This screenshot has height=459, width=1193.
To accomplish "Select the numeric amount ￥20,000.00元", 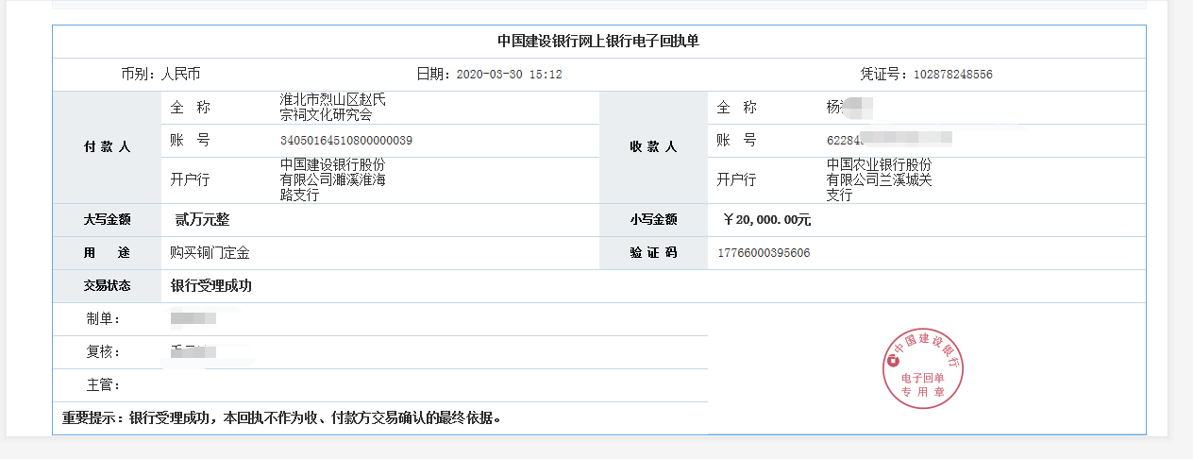I will [766, 220].
